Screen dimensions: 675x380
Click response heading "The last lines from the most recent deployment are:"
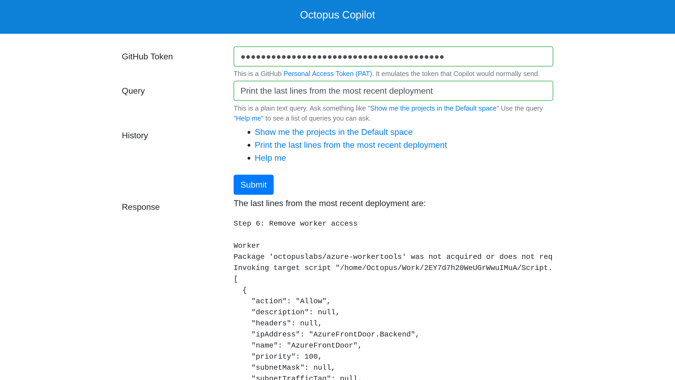[x=330, y=203]
